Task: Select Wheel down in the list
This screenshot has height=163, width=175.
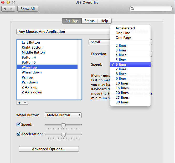Action: (47, 72)
